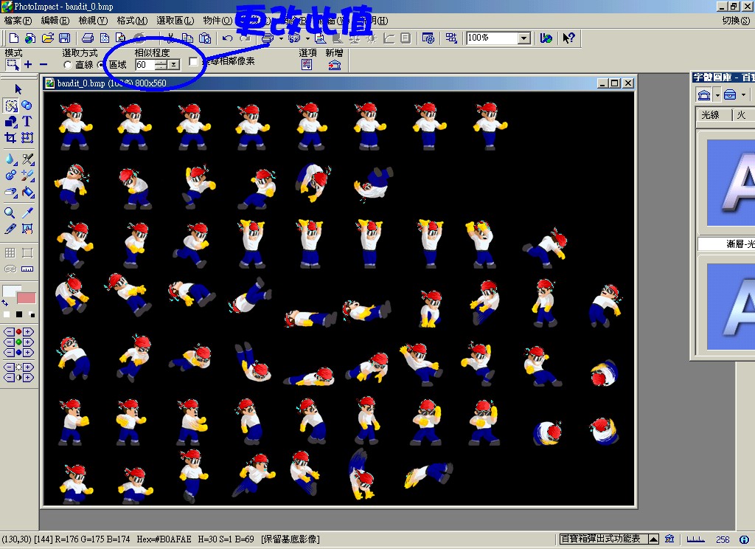Open the 檔案(F) File menu

(x=18, y=21)
